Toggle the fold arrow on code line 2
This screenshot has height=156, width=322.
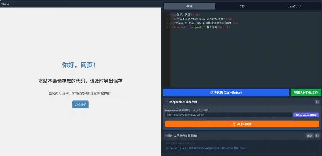(x=169, y=19)
